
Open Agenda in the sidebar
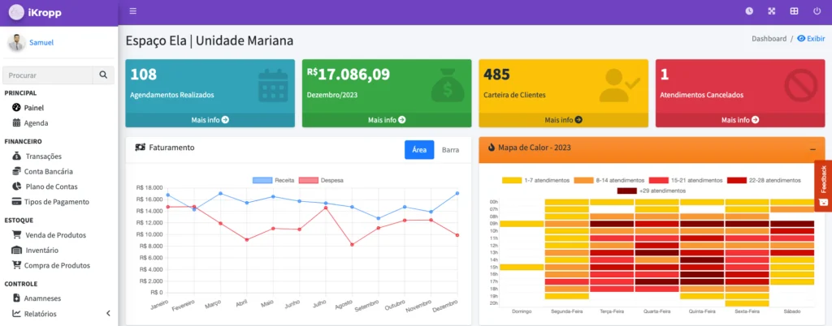pyautogui.click(x=36, y=123)
